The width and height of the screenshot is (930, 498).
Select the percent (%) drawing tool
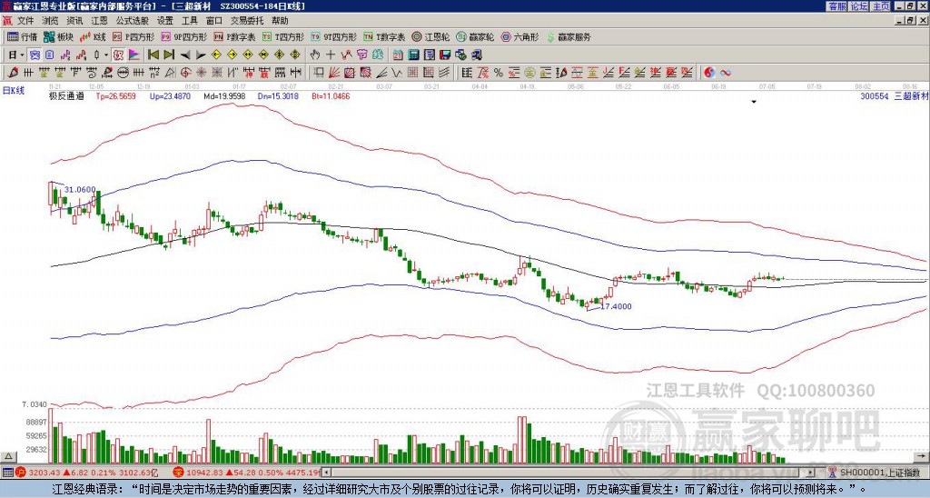tap(499, 73)
